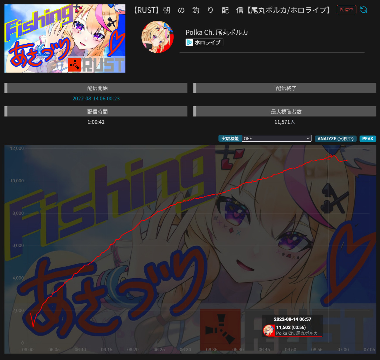Click the stream start time 2022-08-14 06:00:23 link

(x=96, y=99)
